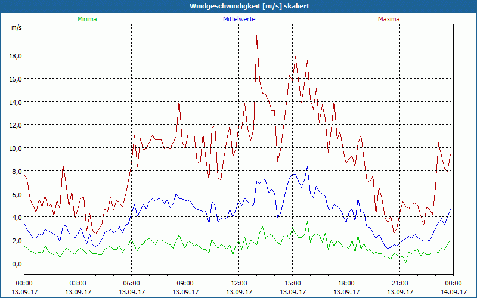This screenshot has width=477, height=298.
Task: Click the 12,0 y-axis value
Action: 17,125
